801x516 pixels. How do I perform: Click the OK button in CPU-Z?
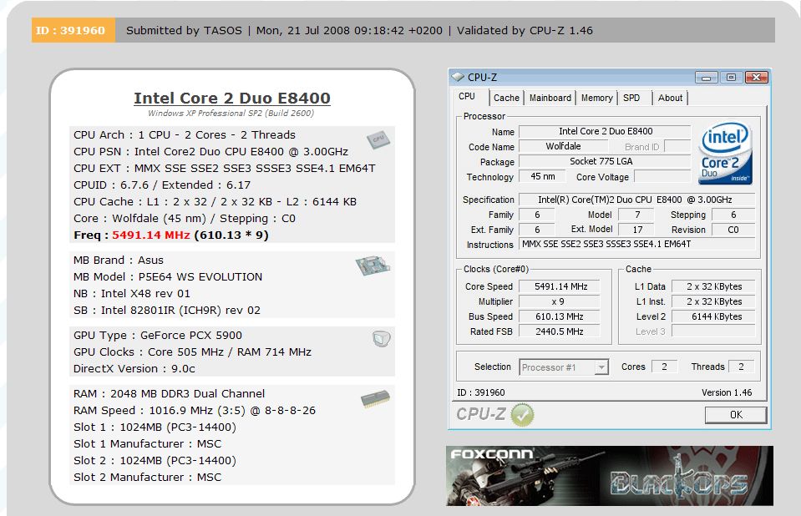[736, 415]
